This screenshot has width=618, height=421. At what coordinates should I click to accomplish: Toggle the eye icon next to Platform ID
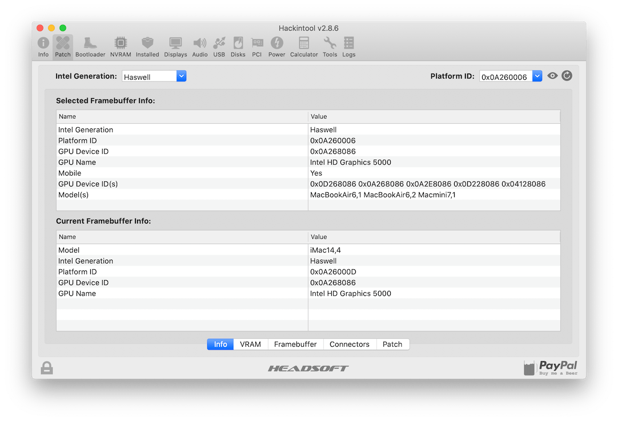552,76
